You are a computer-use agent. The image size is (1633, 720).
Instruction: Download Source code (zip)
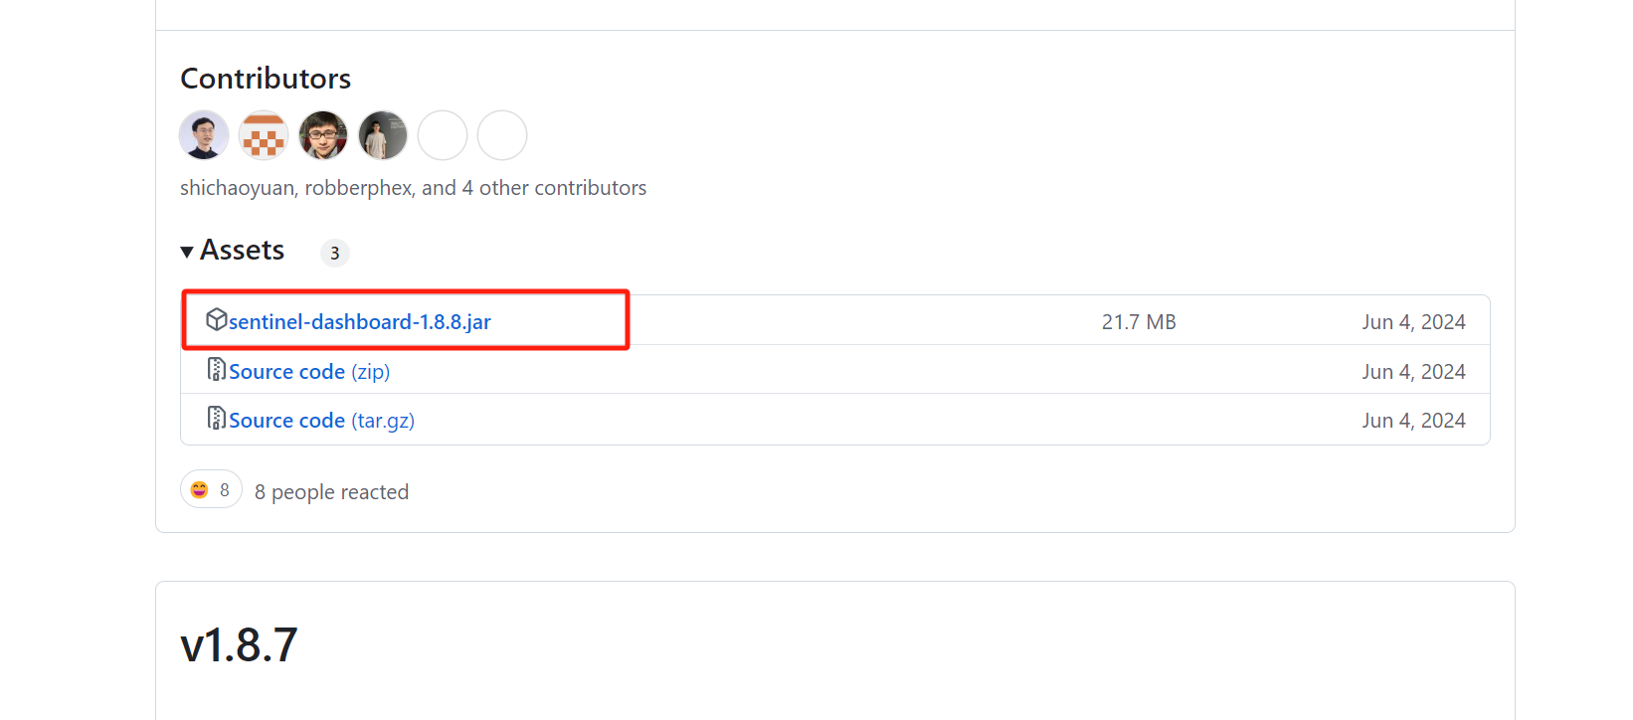coord(309,372)
